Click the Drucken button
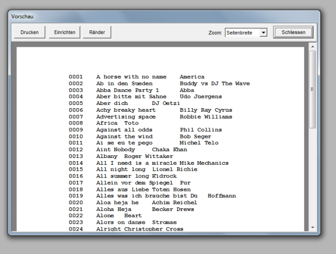The height and width of the screenshot is (254, 336). [29, 33]
